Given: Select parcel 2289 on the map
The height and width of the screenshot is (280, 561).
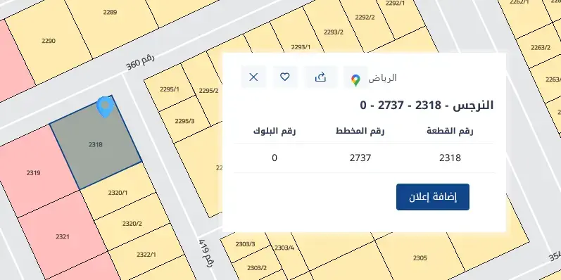Looking at the screenshot, I should [x=110, y=12].
